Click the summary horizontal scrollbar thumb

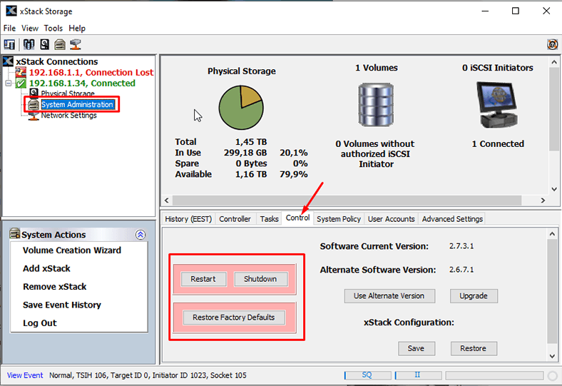(347, 200)
